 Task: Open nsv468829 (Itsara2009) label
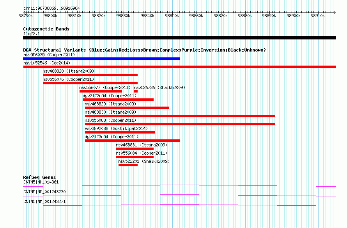coord(110,104)
